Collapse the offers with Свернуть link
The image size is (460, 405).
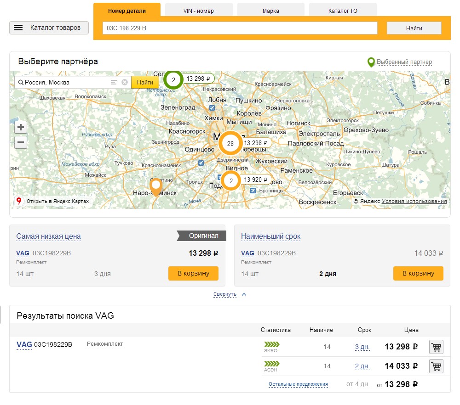[x=225, y=294]
